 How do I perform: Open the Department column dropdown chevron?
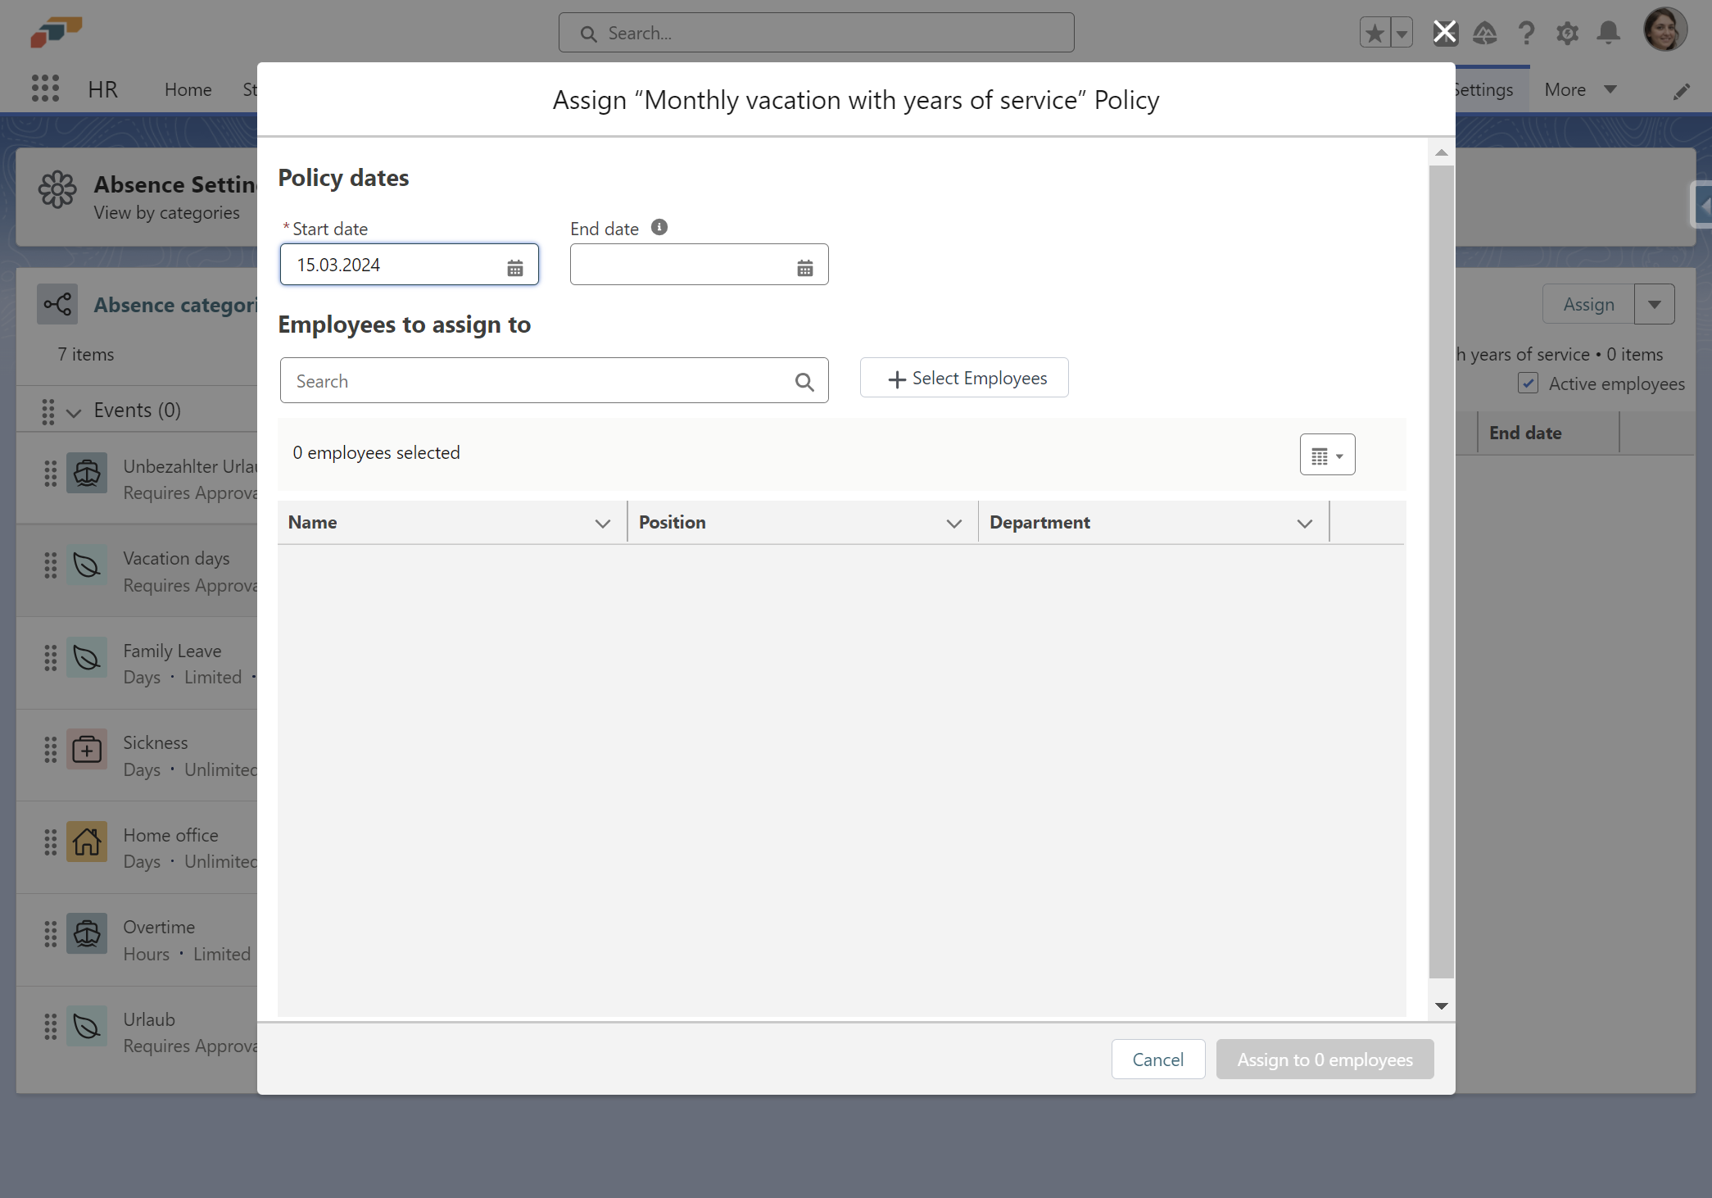[1304, 524]
